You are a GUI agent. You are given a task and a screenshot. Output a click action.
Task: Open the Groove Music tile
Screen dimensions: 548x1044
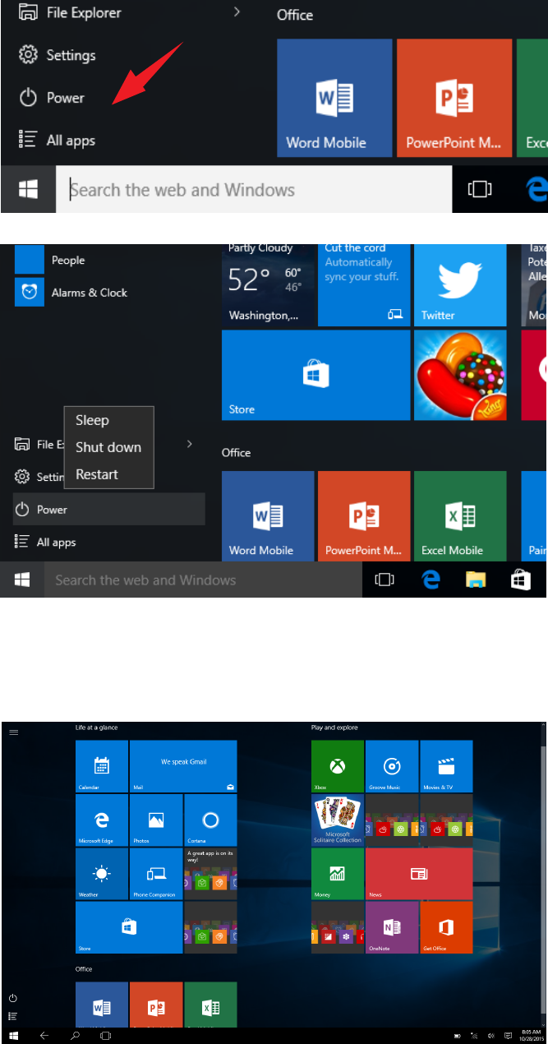coord(392,765)
